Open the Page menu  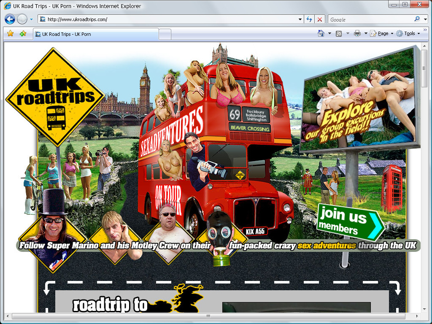(381, 33)
